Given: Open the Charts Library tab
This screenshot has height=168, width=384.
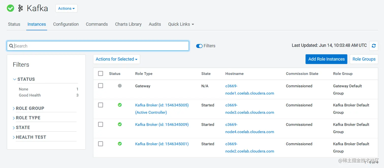Looking at the screenshot, I should coord(128,24).
